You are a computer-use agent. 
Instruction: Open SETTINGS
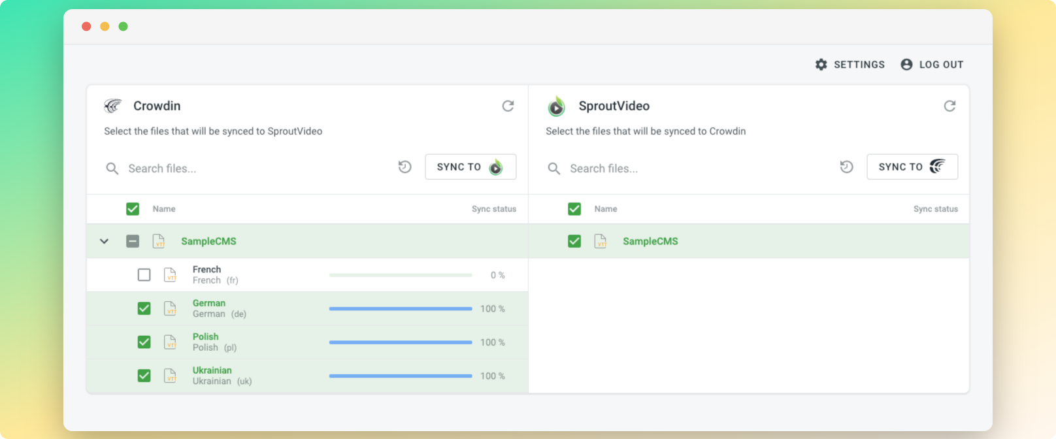click(x=850, y=64)
